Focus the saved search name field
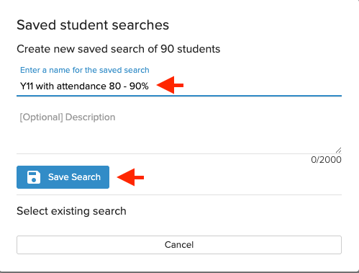The width and height of the screenshot is (359, 273). click(x=179, y=86)
